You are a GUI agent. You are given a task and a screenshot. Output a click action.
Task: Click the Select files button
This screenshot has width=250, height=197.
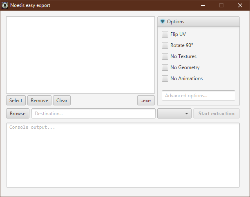pyautogui.click(x=16, y=101)
